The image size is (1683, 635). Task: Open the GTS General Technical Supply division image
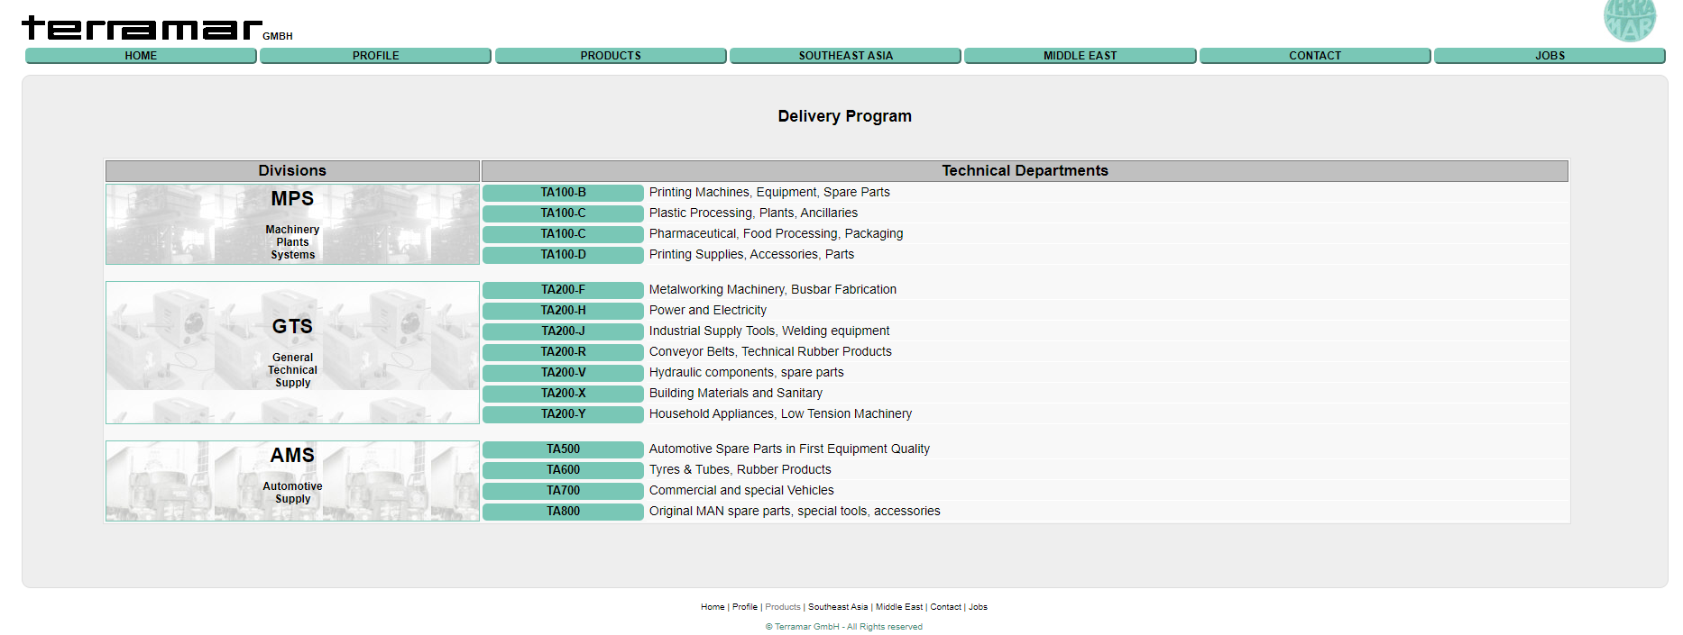(292, 352)
